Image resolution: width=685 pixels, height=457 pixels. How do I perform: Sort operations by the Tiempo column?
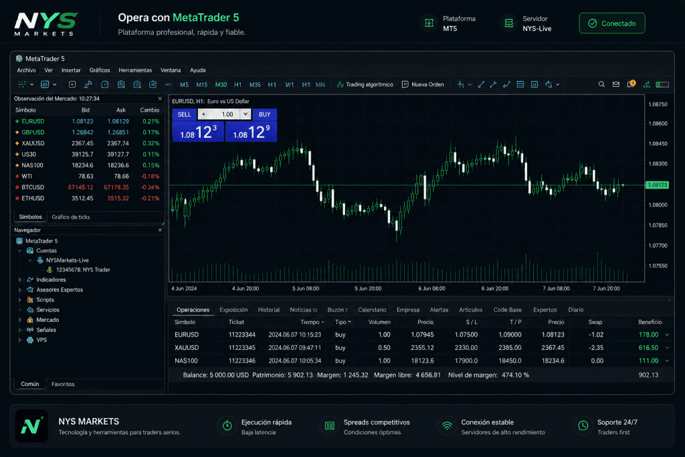[312, 322]
